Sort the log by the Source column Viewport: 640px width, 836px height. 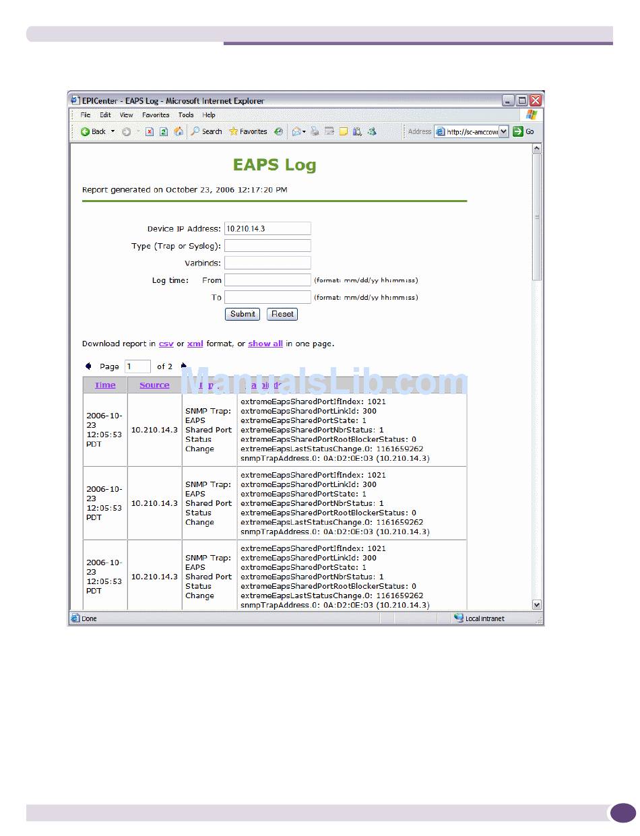(154, 385)
